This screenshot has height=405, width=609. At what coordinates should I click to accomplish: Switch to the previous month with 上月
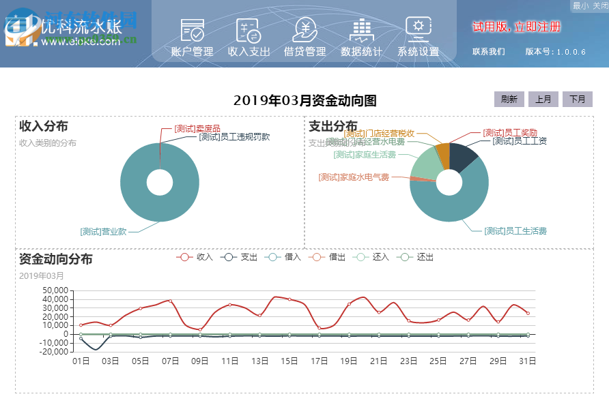pyautogui.click(x=543, y=99)
